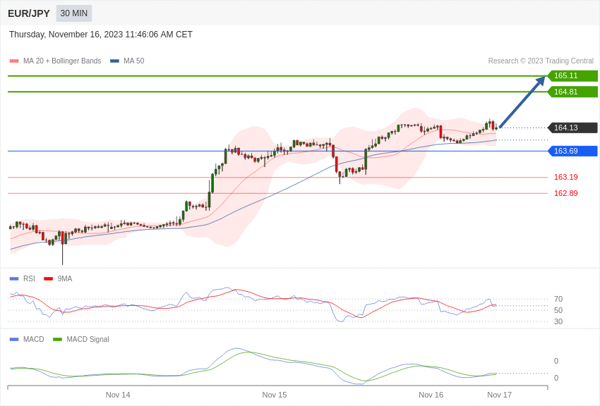Click the MA 20 + Bollinger Bands legend swatch
This screenshot has height=406, width=600.
(14, 61)
